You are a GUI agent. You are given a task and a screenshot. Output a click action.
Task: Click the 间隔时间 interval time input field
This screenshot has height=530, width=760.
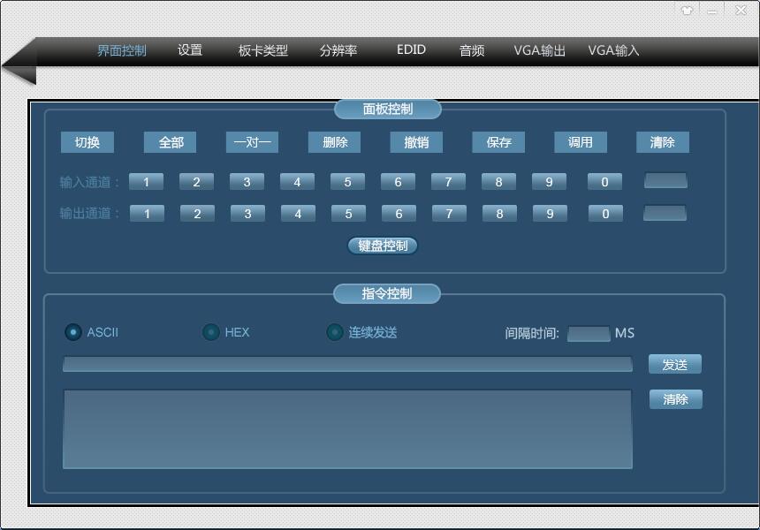[x=587, y=333]
